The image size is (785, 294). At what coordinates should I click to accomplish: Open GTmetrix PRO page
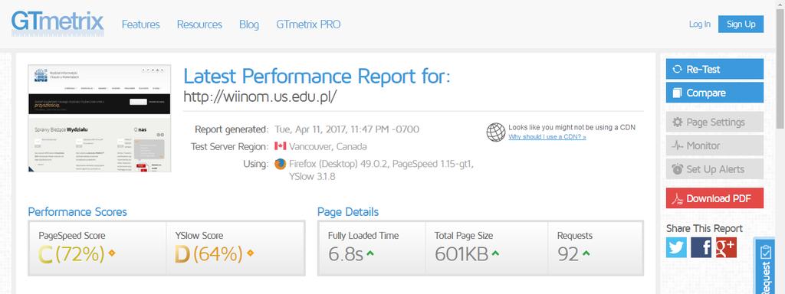coord(308,24)
